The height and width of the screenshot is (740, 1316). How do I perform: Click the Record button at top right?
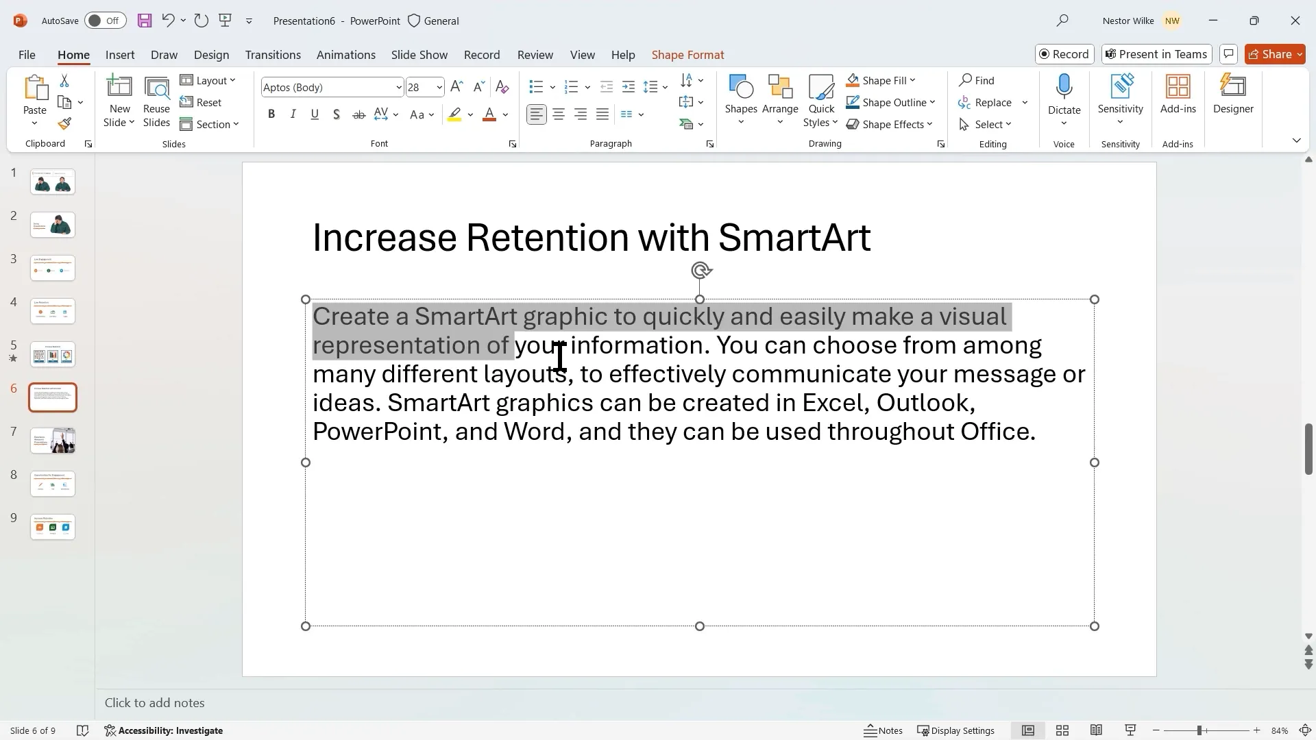[1064, 54]
